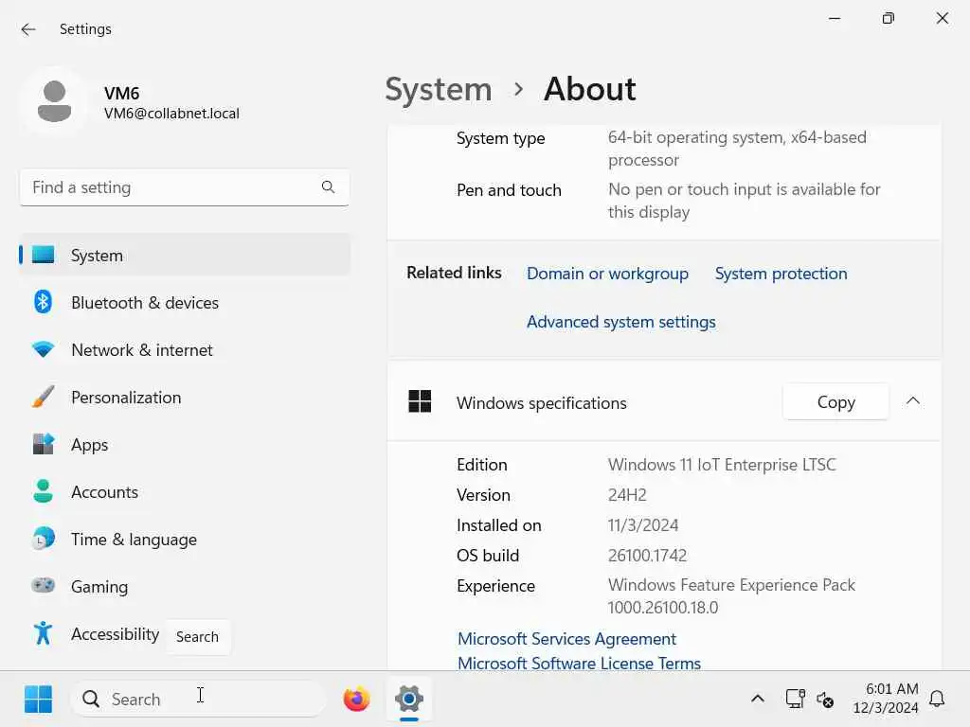
Task: Select the Time & language globe icon
Action: (43, 539)
